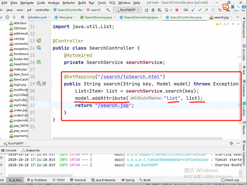The height and width of the screenshot is (185, 247).
Task: Click the editor horizontal scrollbar
Action: click(137, 138)
